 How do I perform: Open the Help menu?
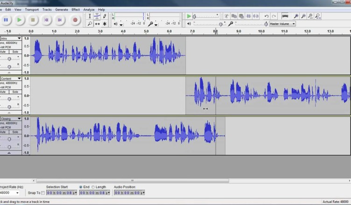pos(101,10)
